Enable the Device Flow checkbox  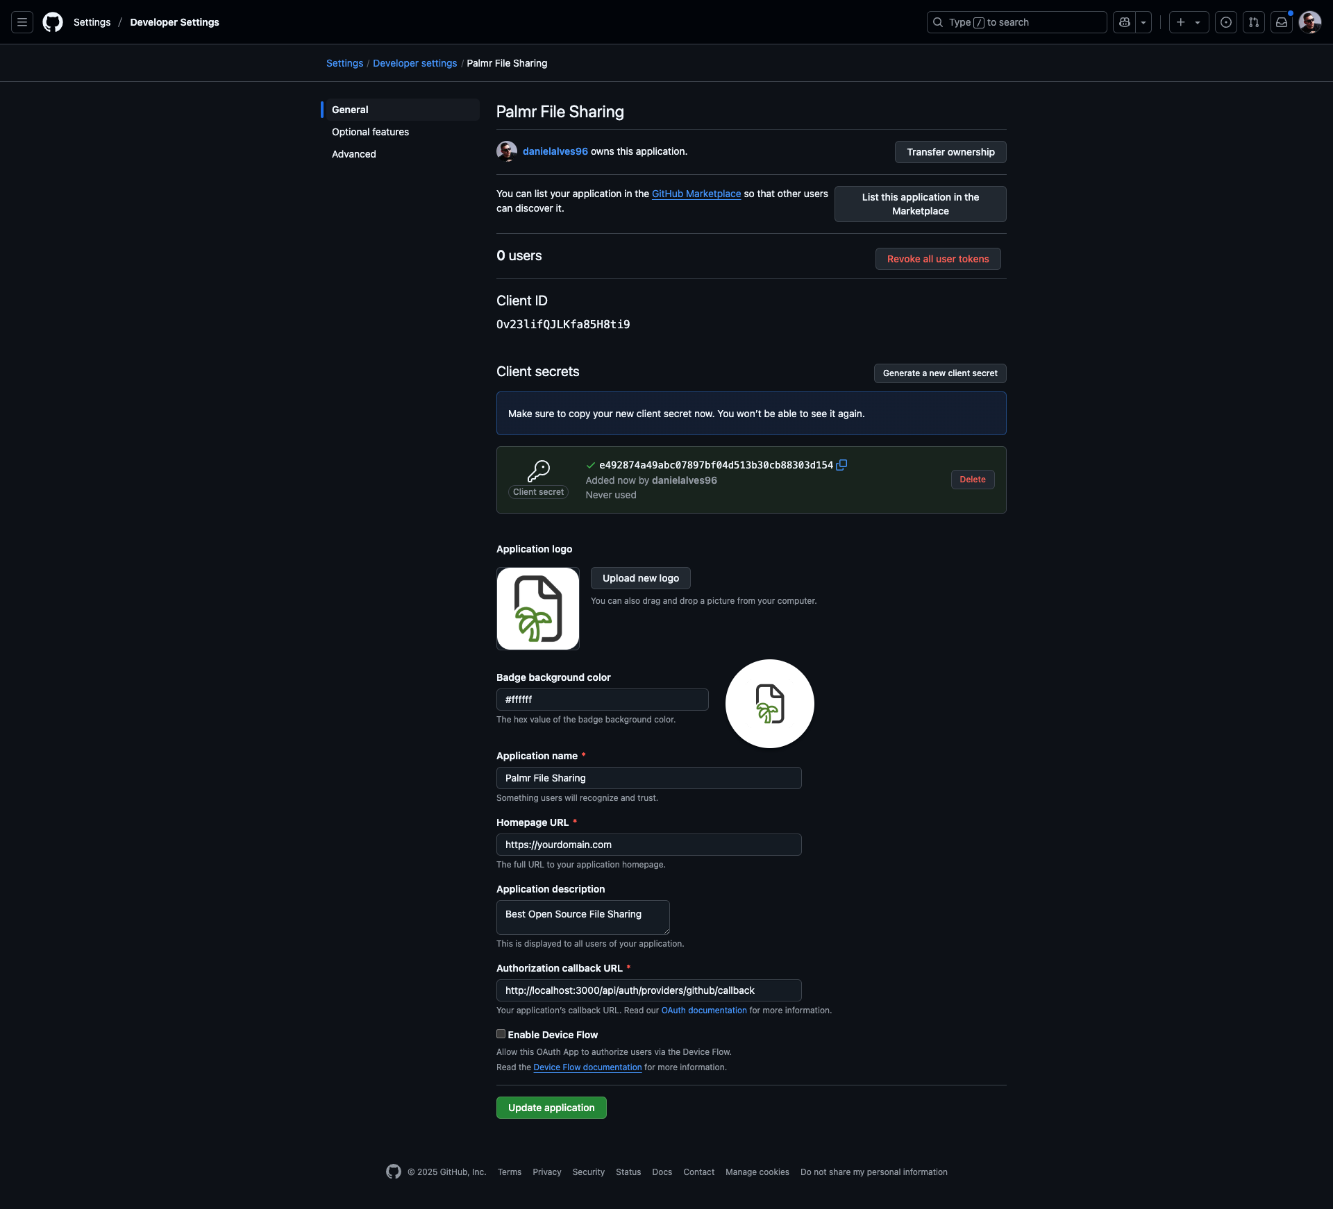(501, 1034)
